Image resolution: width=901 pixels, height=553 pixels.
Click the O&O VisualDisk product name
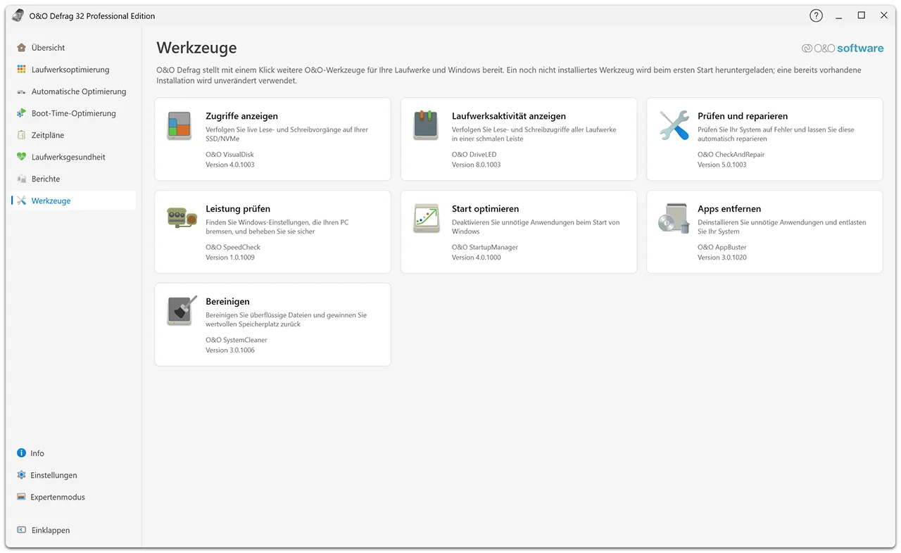coord(229,155)
